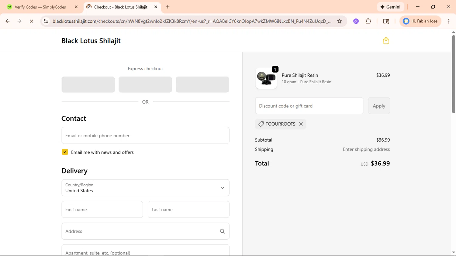
Task: Switch to the Checkout Black Lotus Shilajit tab
Action: pos(121,7)
